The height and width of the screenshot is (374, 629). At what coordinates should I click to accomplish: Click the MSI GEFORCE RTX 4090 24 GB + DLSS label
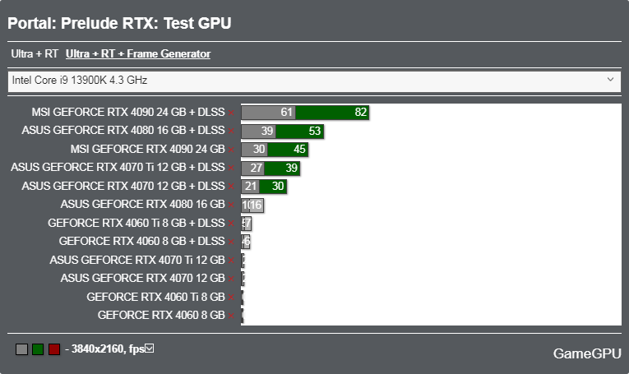[x=128, y=113]
